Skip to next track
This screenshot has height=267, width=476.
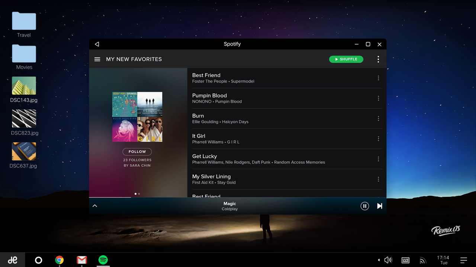[x=379, y=206]
